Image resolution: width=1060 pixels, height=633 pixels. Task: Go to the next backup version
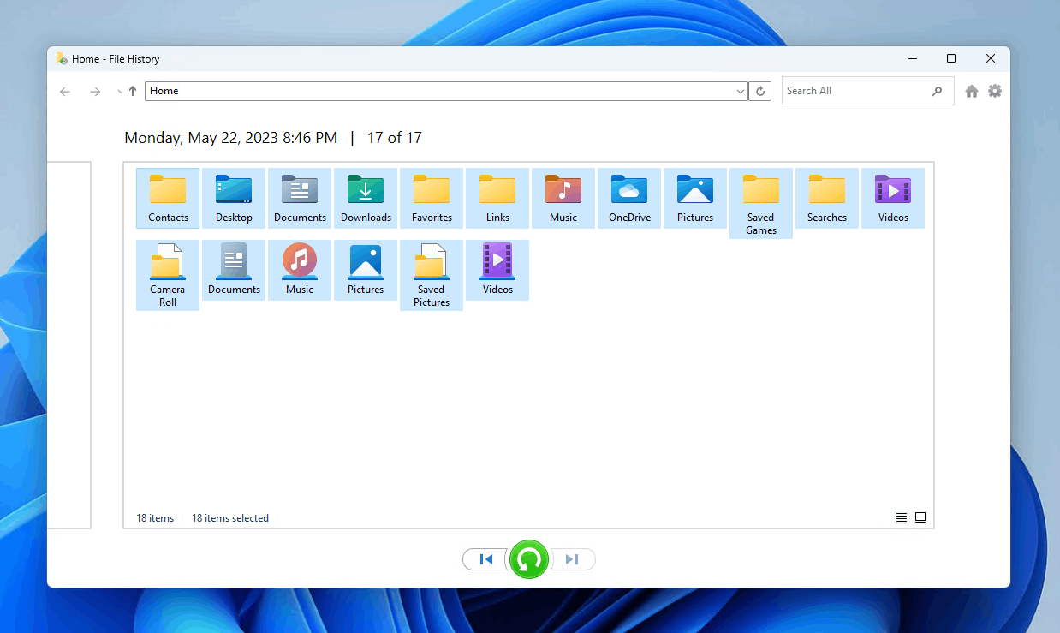[x=572, y=559]
